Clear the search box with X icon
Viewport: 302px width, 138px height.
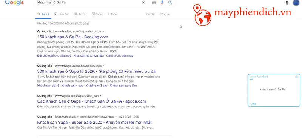pyautogui.click(x=144, y=3)
